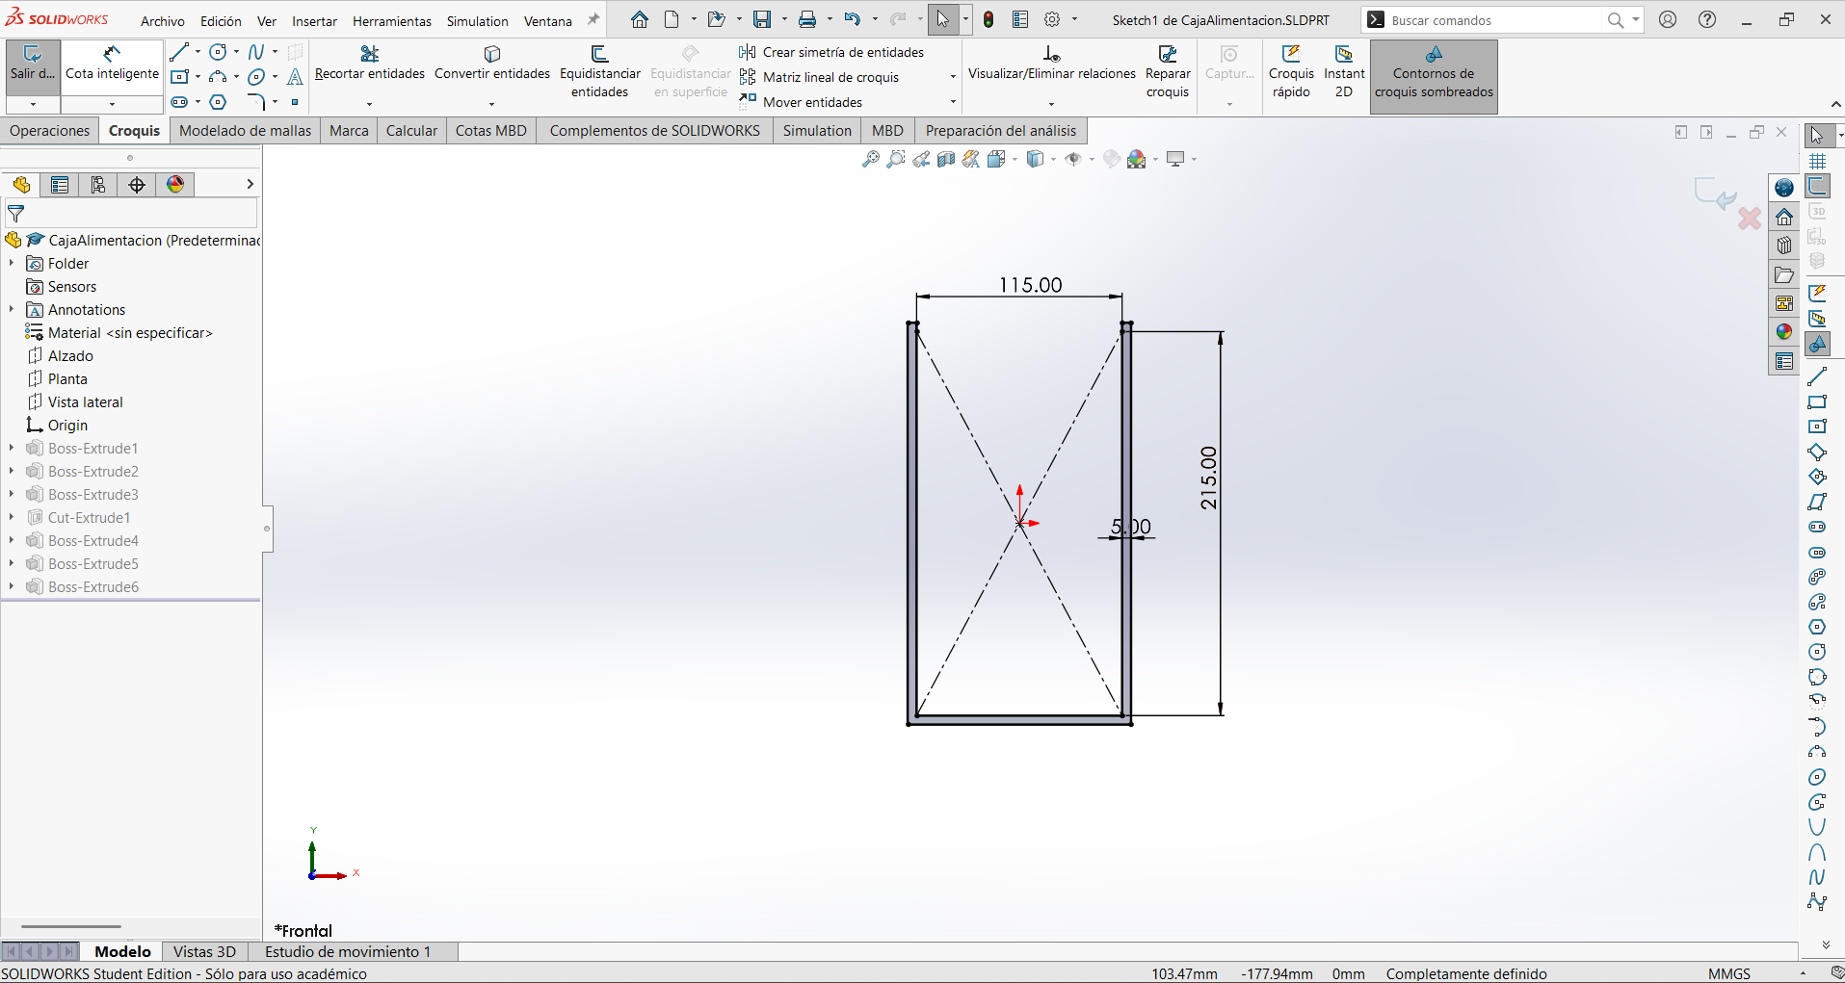Click Reparar croquis
The image size is (1845, 983).
1168,72
